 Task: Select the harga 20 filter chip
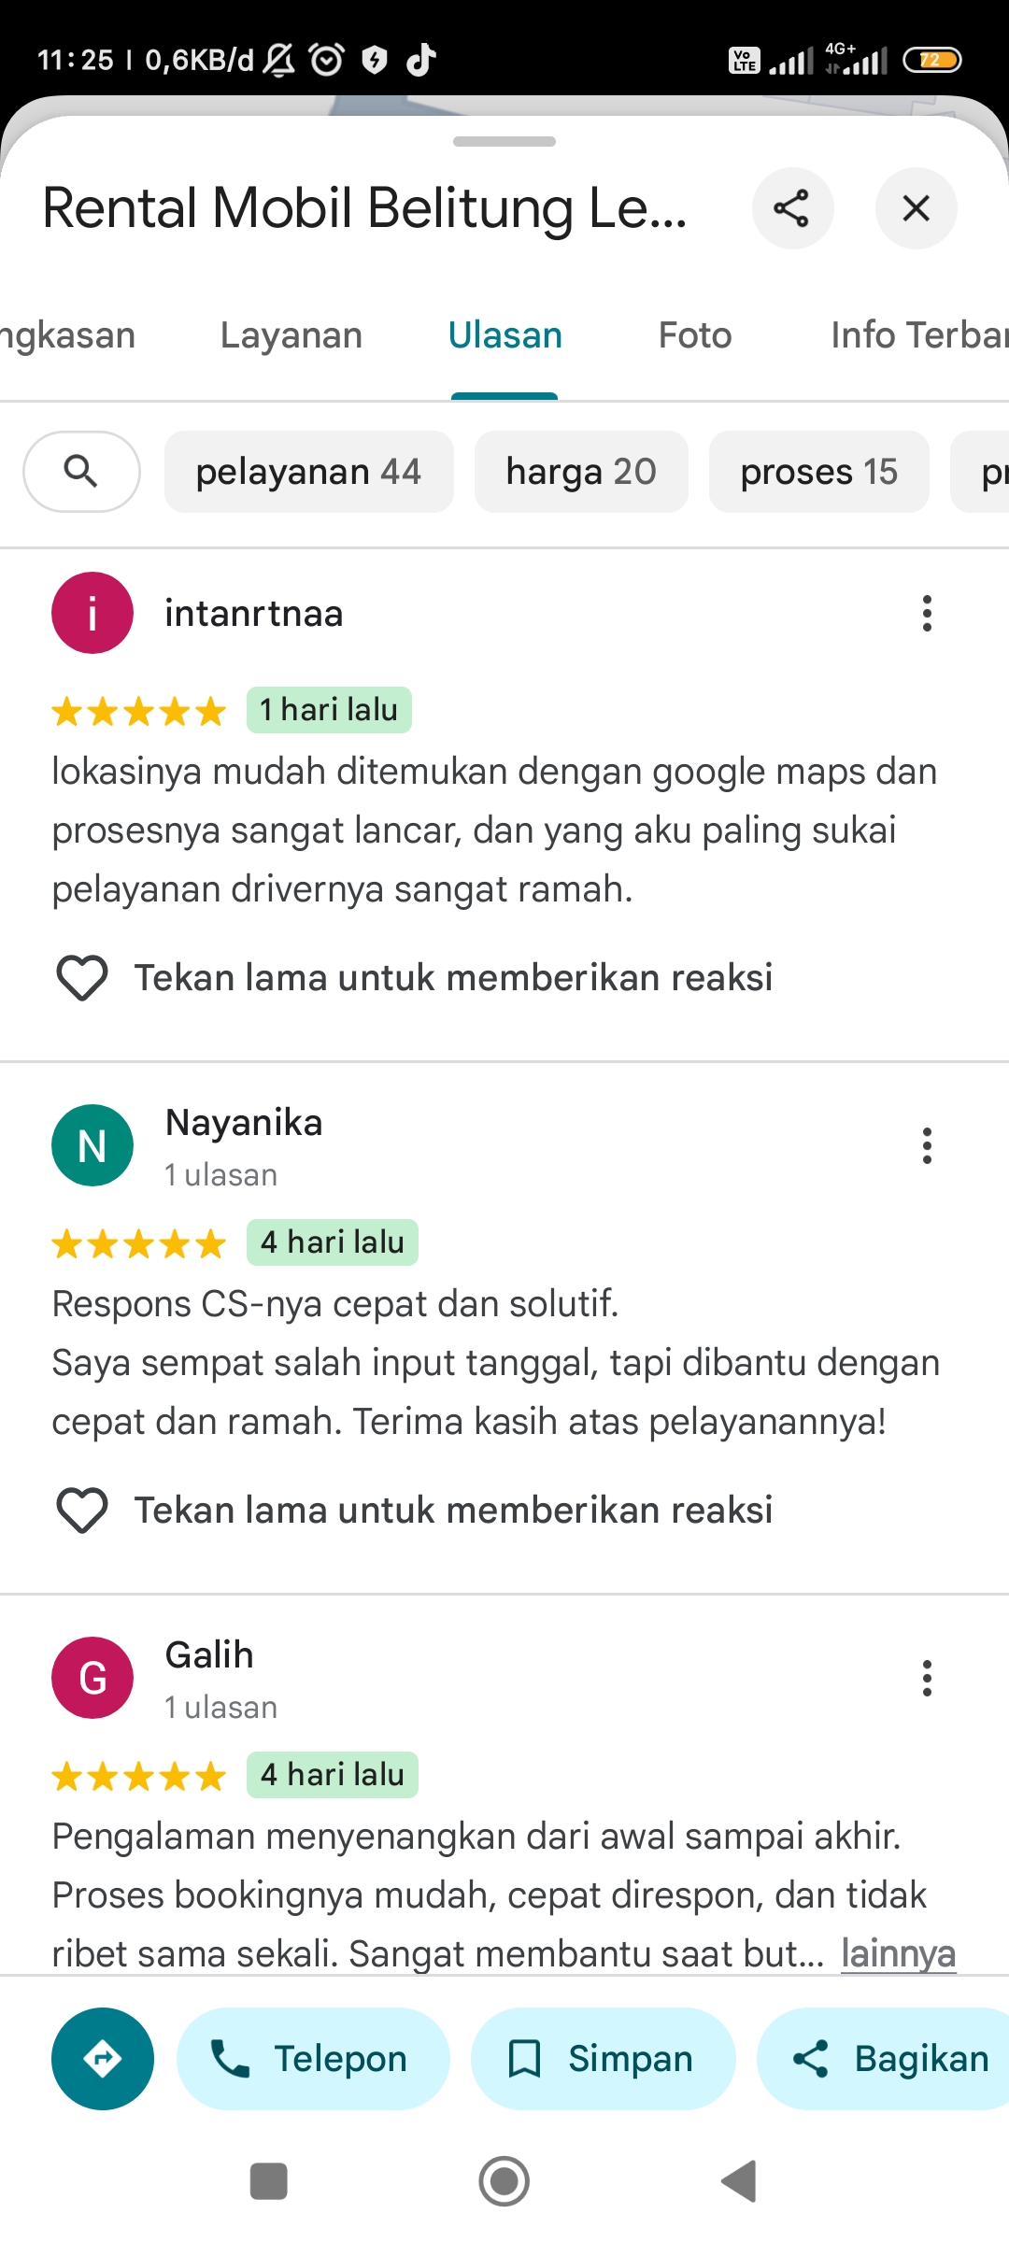(581, 472)
